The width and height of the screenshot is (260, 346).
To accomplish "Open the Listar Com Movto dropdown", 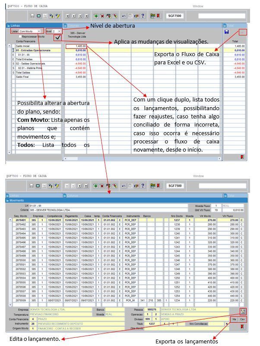I will [39, 32].
